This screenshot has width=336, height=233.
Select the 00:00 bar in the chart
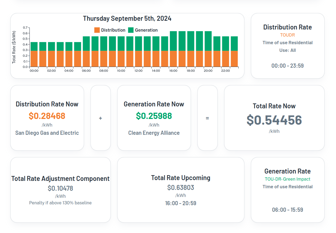coord(34,54)
